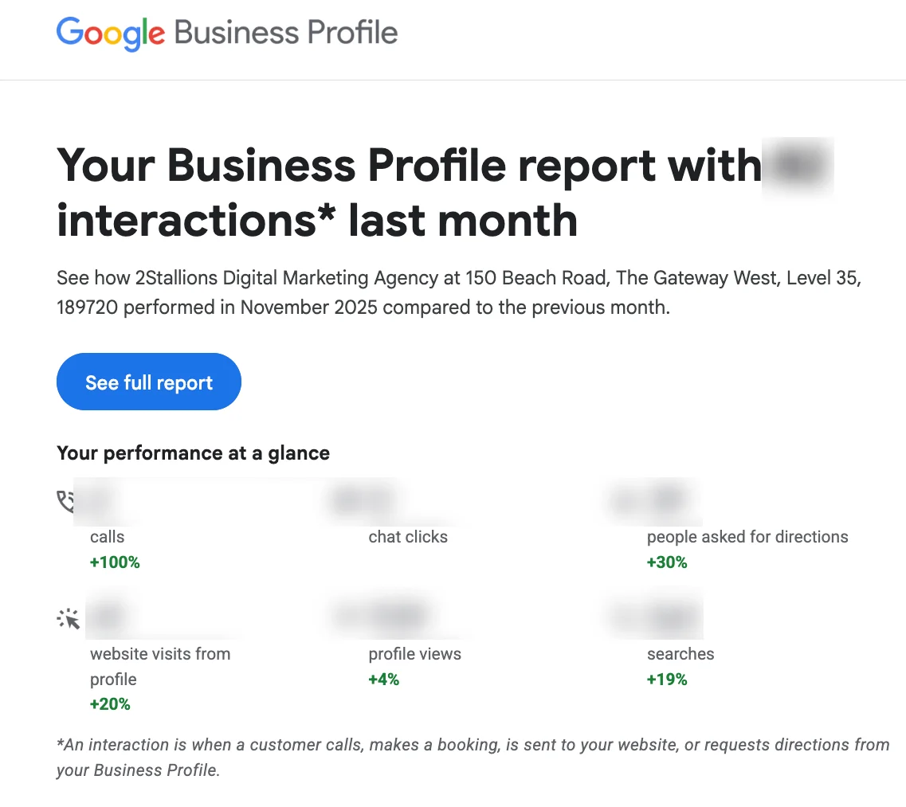
Task: Click the +100% calls growth indicator
Action: point(114,562)
